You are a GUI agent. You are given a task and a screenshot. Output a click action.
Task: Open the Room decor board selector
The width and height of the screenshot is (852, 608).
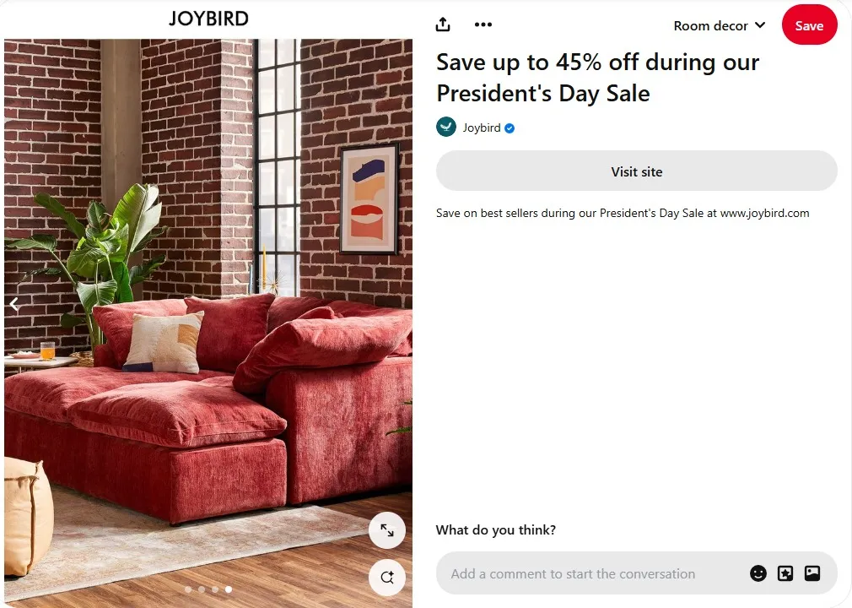718,25
